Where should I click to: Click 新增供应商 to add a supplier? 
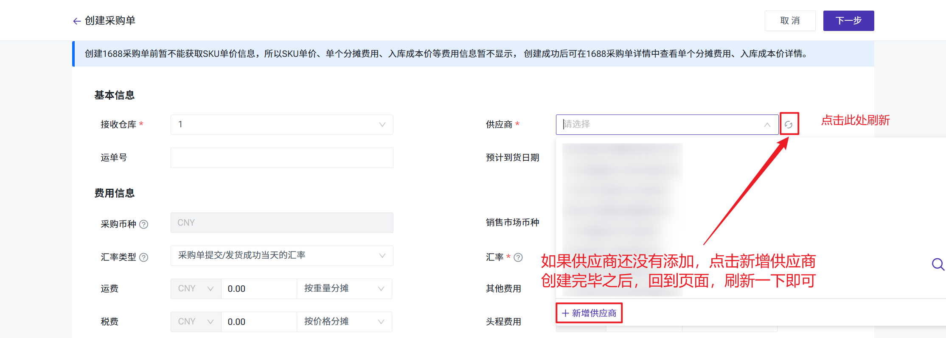pyautogui.click(x=589, y=313)
